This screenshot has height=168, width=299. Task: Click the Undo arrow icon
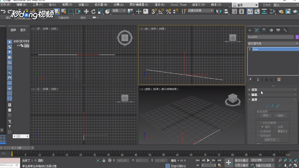[3, 12]
